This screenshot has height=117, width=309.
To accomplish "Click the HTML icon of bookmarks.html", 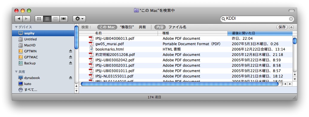I will pyautogui.click(x=91, y=49).
